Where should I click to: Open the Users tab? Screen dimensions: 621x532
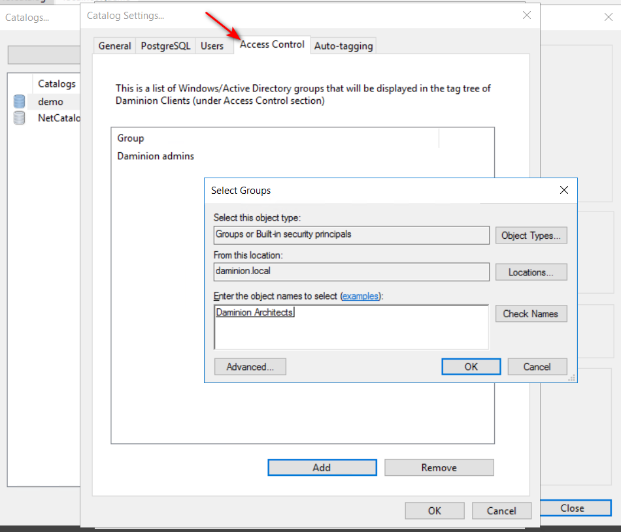click(212, 46)
